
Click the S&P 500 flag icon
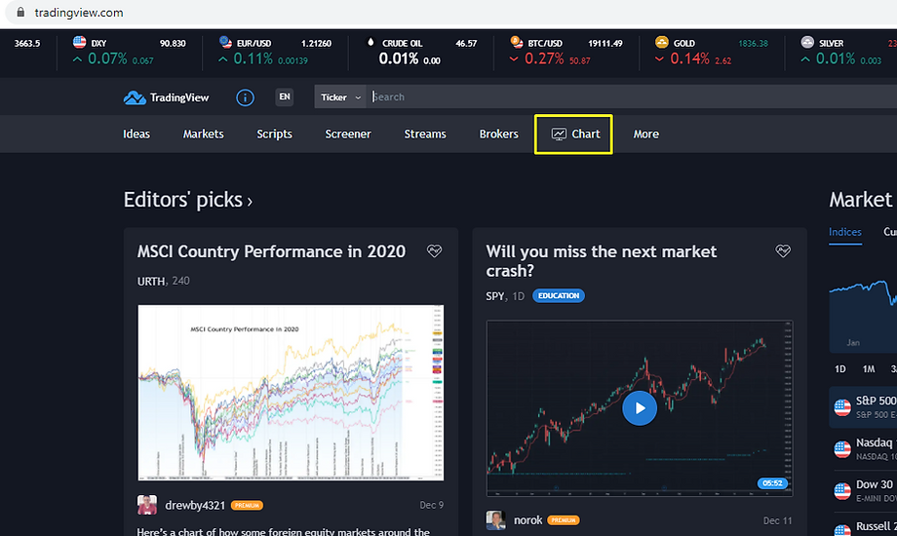point(842,407)
